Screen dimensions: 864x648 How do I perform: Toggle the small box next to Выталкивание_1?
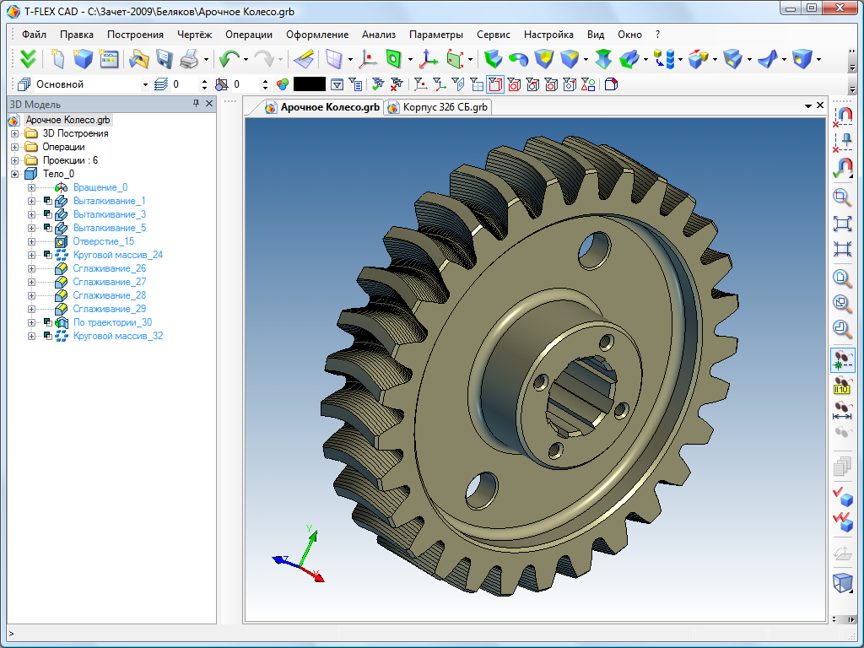[47, 201]
